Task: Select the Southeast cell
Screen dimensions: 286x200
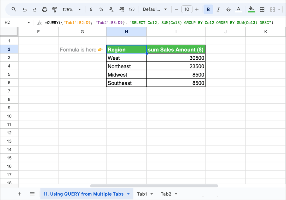Action: [126, 83]
